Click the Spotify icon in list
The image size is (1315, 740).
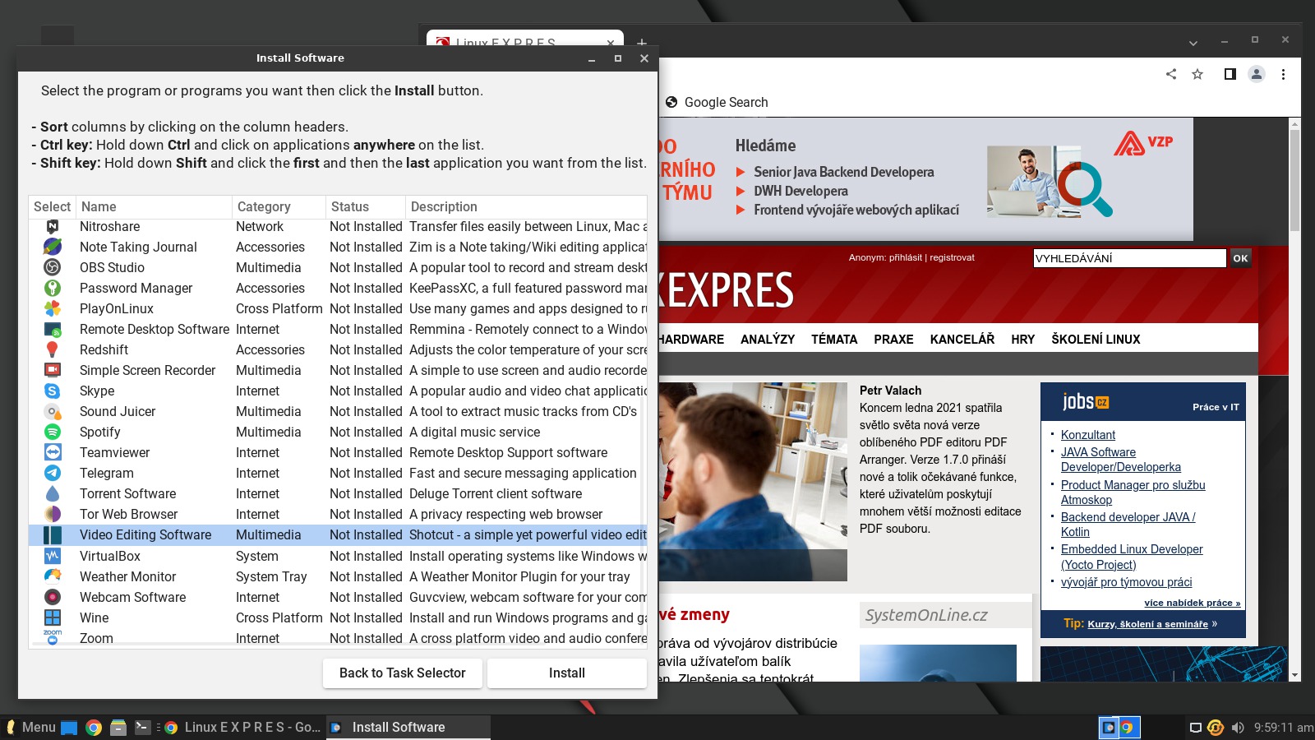click(x=53, y=432)
